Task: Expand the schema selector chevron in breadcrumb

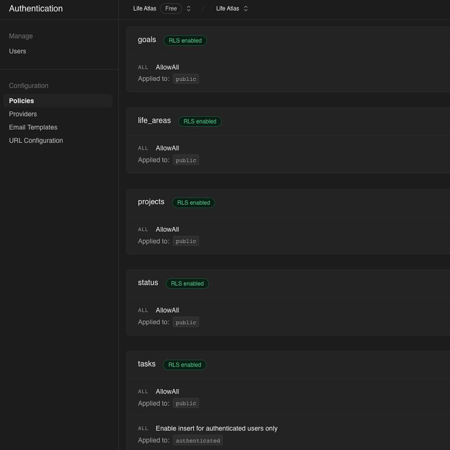Action: [245, 8]
